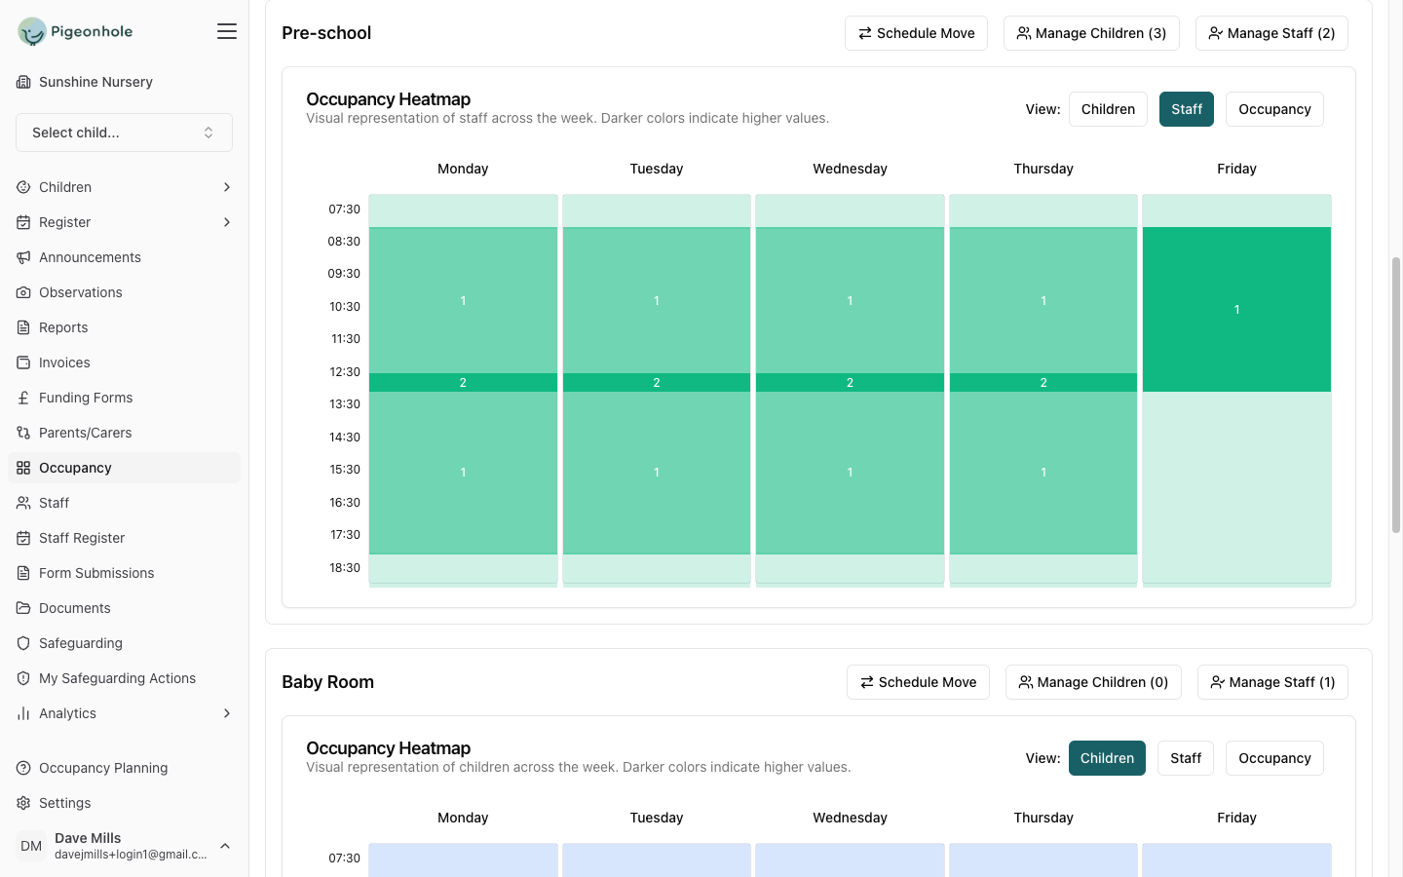The width and height of the screenshot is (1403, 877).
Task: Click the Staff Register calendar-check icon
Action: pyautogui.click(x=23, y=538)
